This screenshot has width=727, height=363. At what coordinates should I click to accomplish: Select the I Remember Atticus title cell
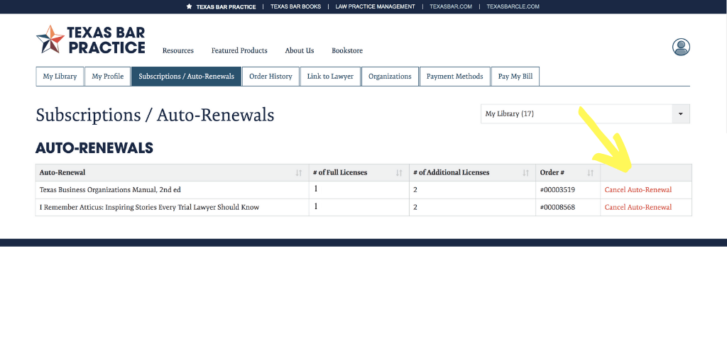(x=173, y=208)
